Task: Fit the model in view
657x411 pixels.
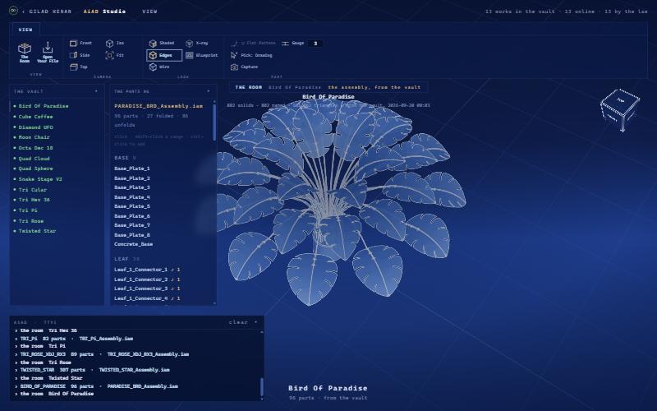Action: tap(115, 55)
